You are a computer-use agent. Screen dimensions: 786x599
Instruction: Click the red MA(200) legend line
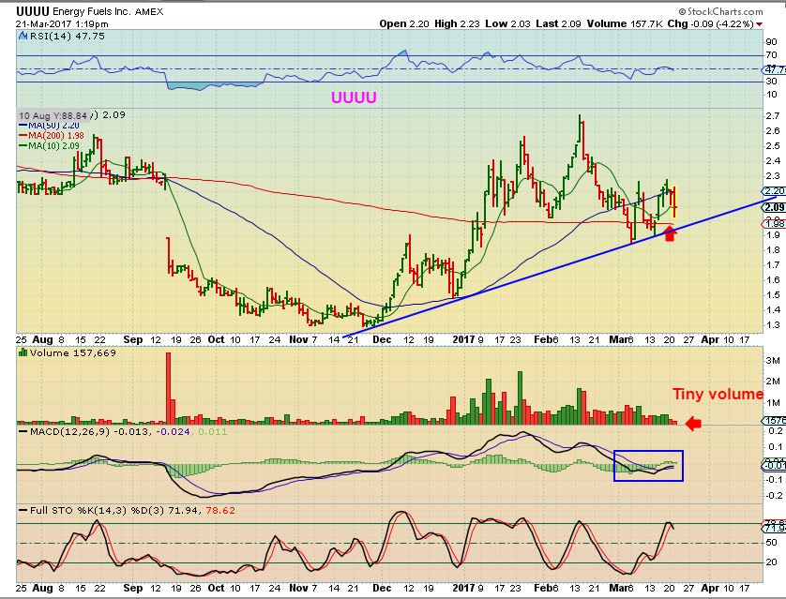(23, 136)
